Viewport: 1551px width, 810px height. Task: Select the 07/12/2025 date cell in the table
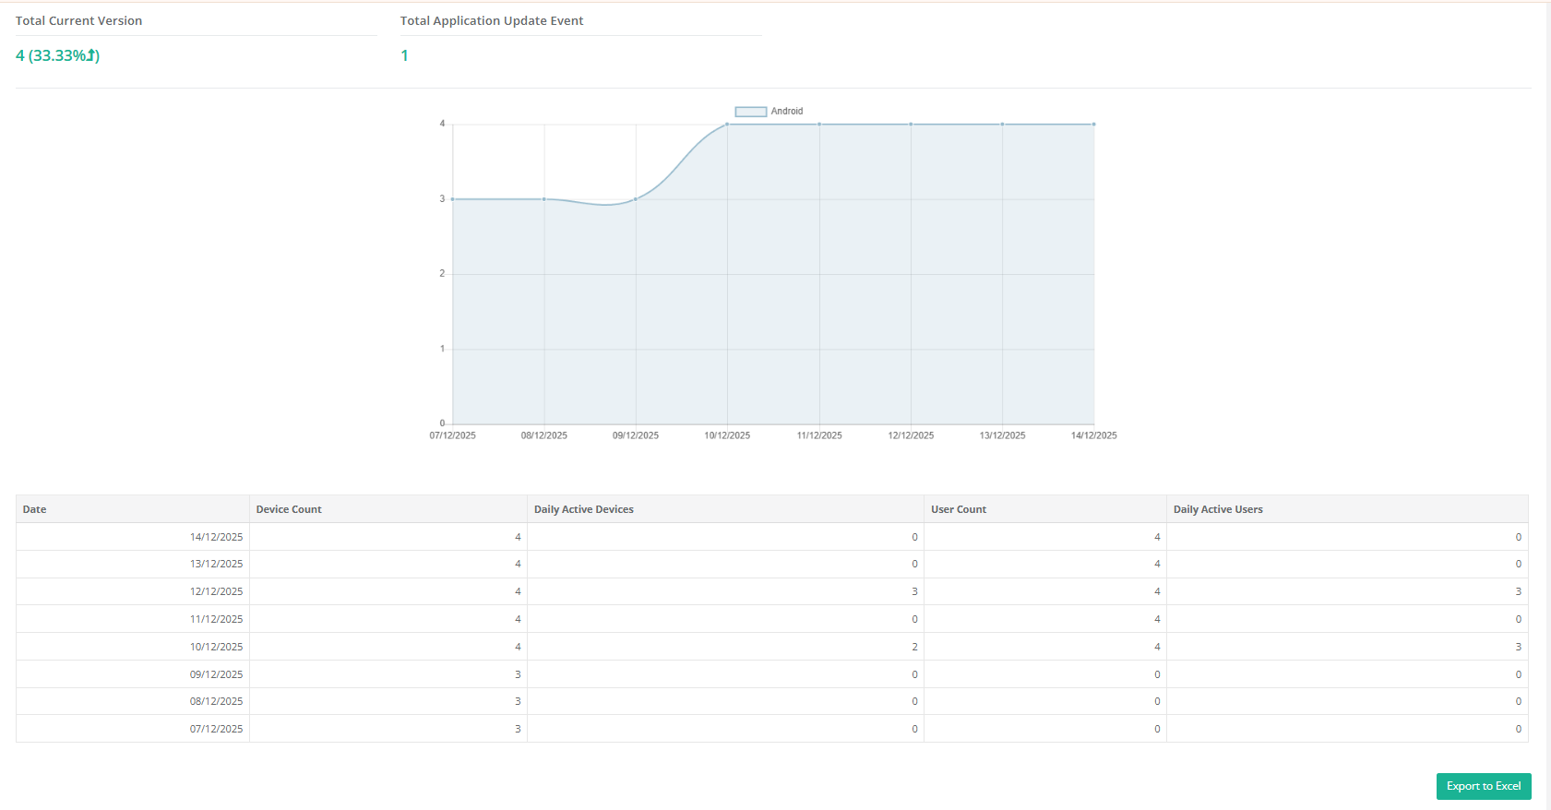(216, 729)
